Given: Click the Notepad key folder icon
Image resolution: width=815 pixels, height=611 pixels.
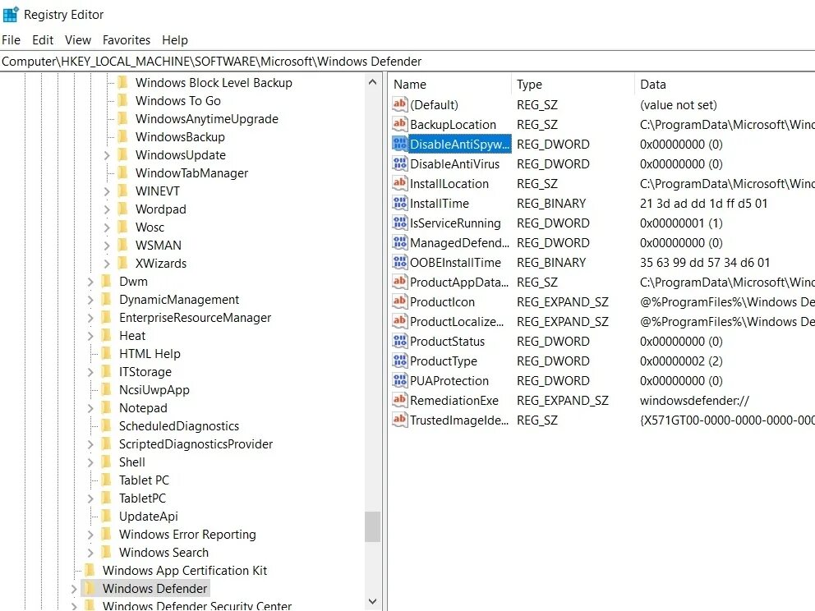Looking at the screenshot, I should point(107,408).
